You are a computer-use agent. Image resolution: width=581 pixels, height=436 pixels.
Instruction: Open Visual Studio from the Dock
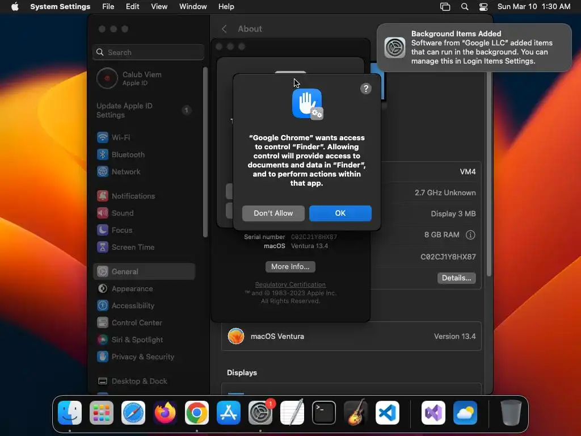click(x=433, y=413)
